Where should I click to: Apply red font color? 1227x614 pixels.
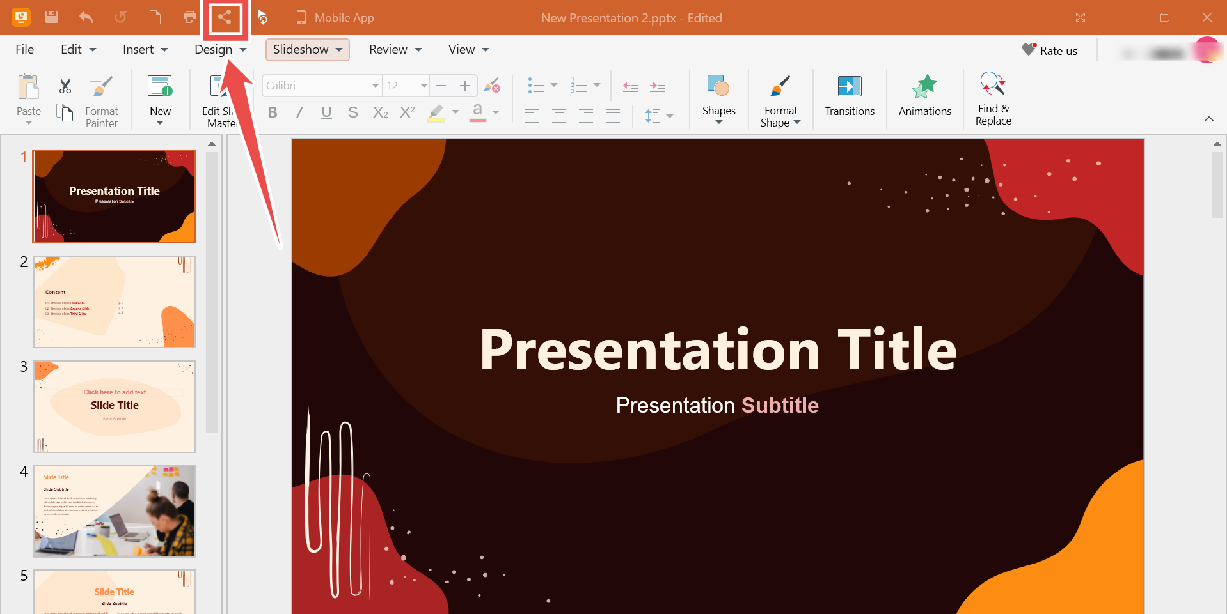click(477, 113)
